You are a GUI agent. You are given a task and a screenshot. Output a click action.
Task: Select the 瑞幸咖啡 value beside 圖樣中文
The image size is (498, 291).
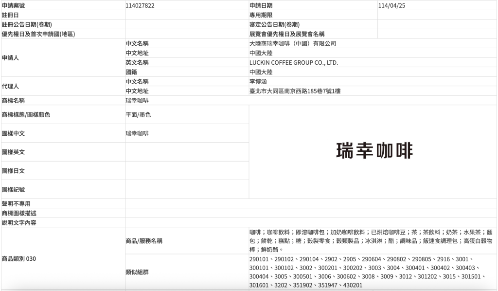(x=137, y=133)
